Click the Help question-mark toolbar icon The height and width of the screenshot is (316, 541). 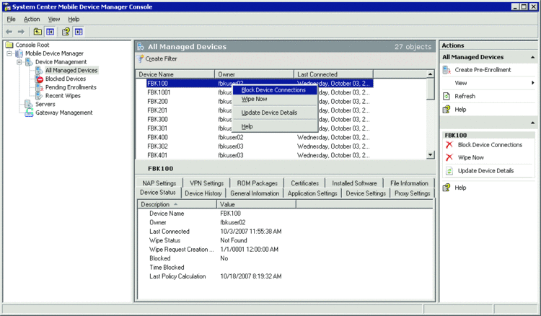point(65,32)
